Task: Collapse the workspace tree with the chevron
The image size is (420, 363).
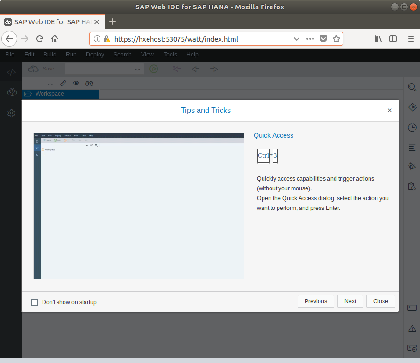Action: pyautogui.click(x=50, y=83)
